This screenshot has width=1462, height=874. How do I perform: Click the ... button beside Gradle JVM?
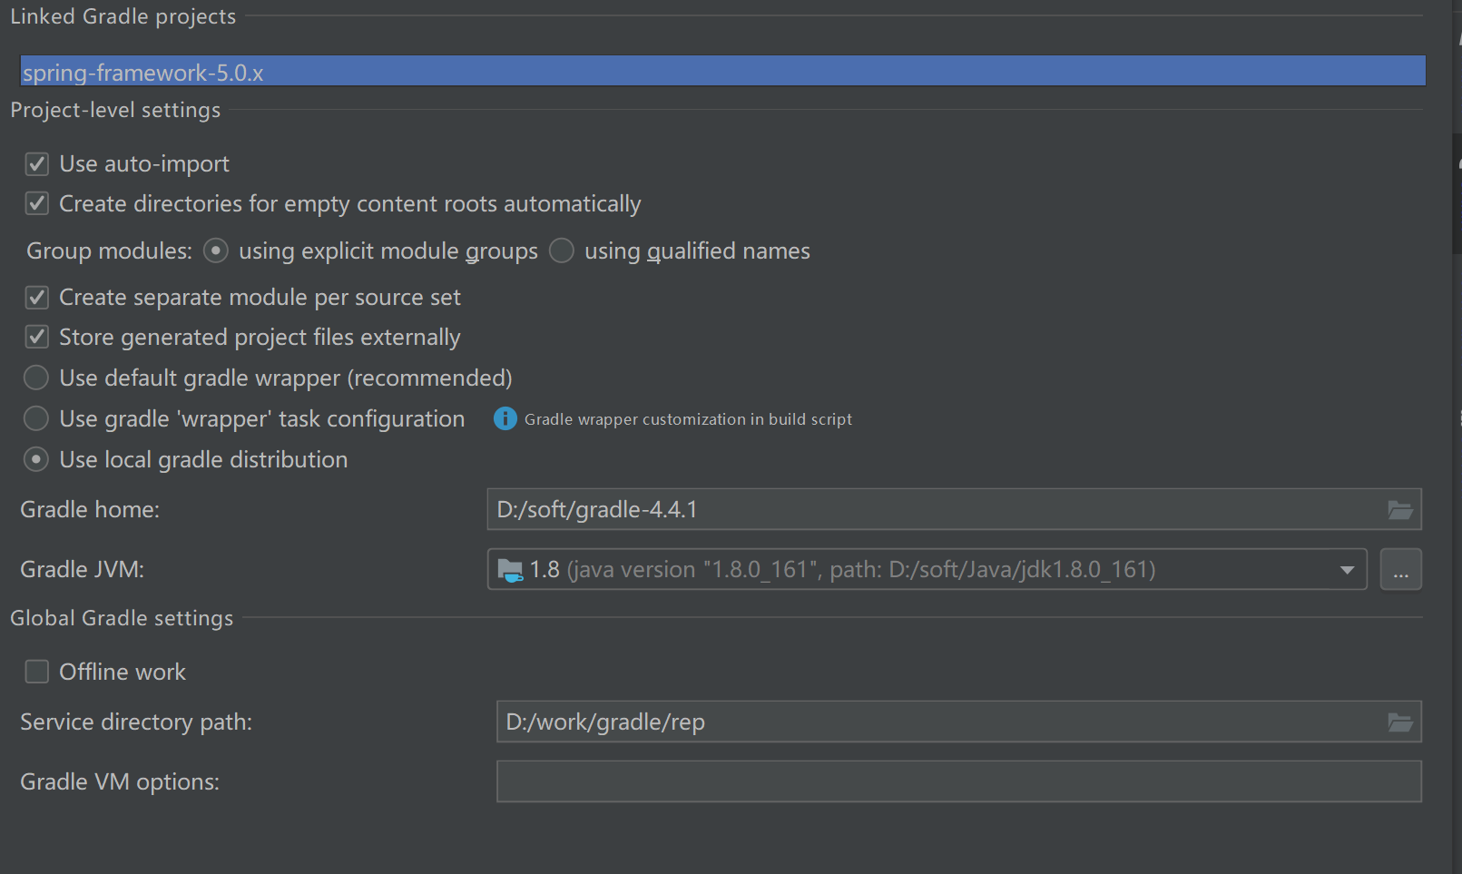tap(1401, 569)
